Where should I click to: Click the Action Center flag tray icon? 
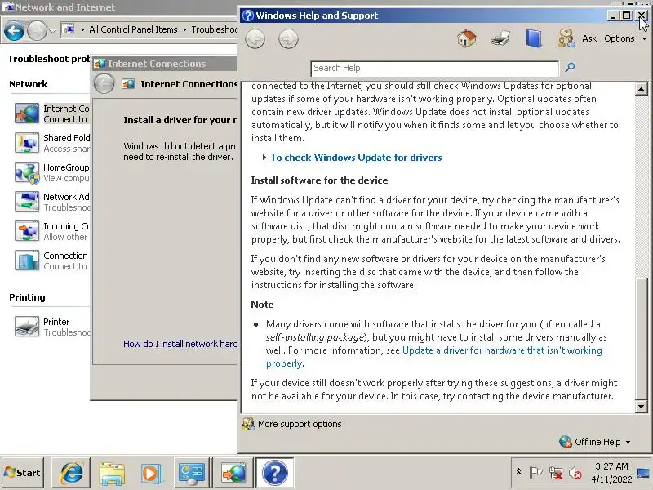pos(535,473)
